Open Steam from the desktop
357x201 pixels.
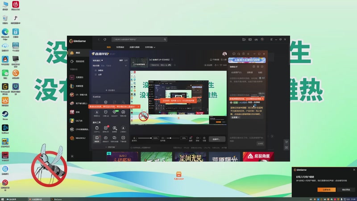[5, 115]
